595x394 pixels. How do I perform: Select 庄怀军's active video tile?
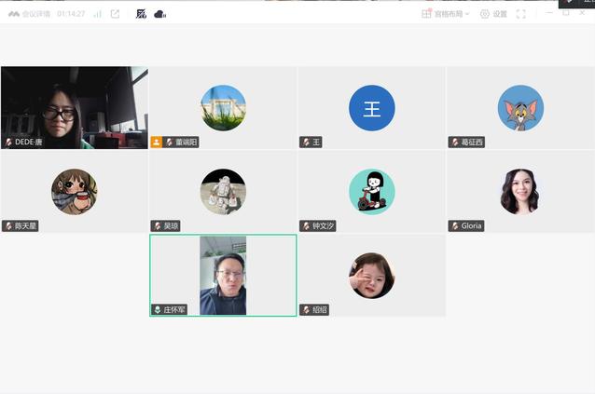tap(223, 275)
